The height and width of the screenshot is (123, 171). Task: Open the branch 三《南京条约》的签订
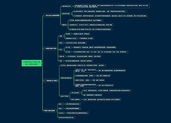coord(51,81)
